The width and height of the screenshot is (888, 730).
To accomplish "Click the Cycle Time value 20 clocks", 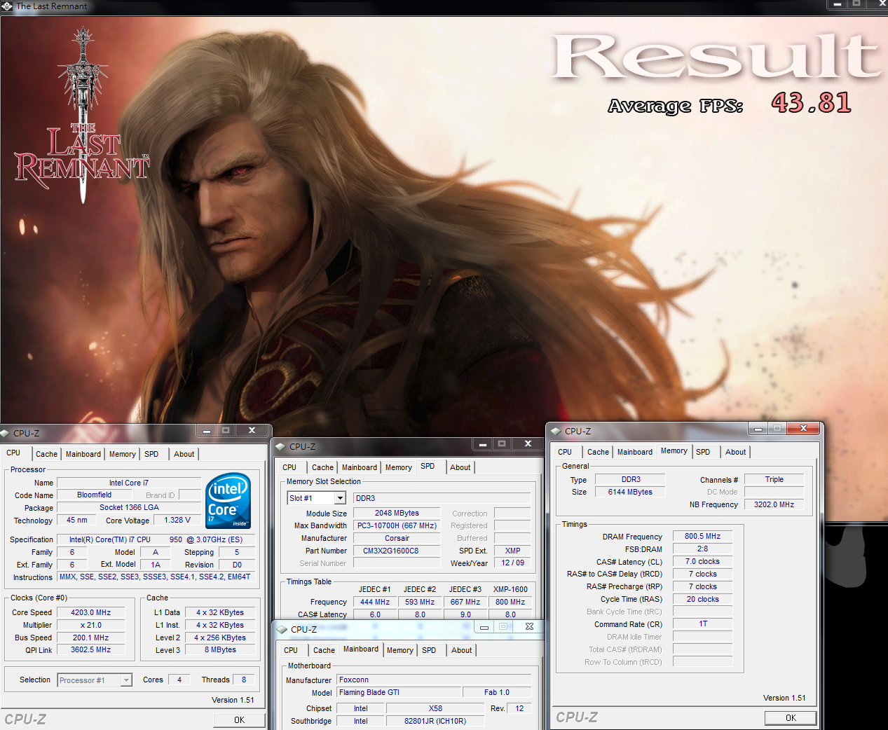I will (702, 599).
